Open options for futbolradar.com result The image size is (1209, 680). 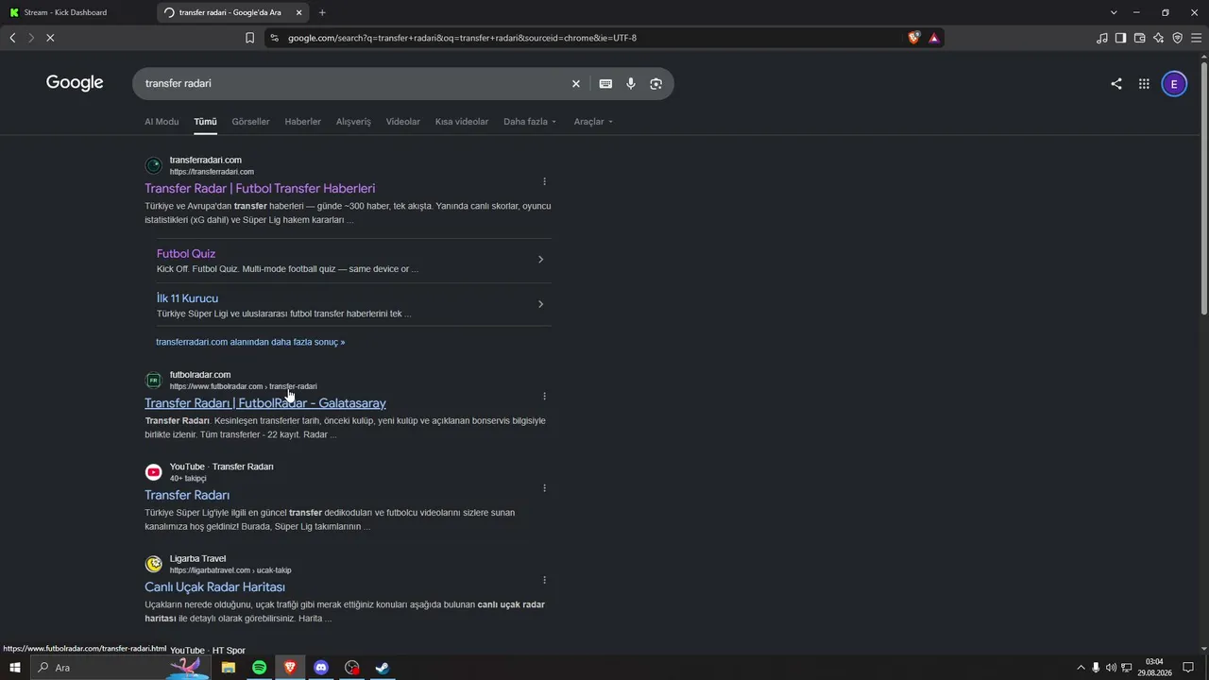pos(544,396)
